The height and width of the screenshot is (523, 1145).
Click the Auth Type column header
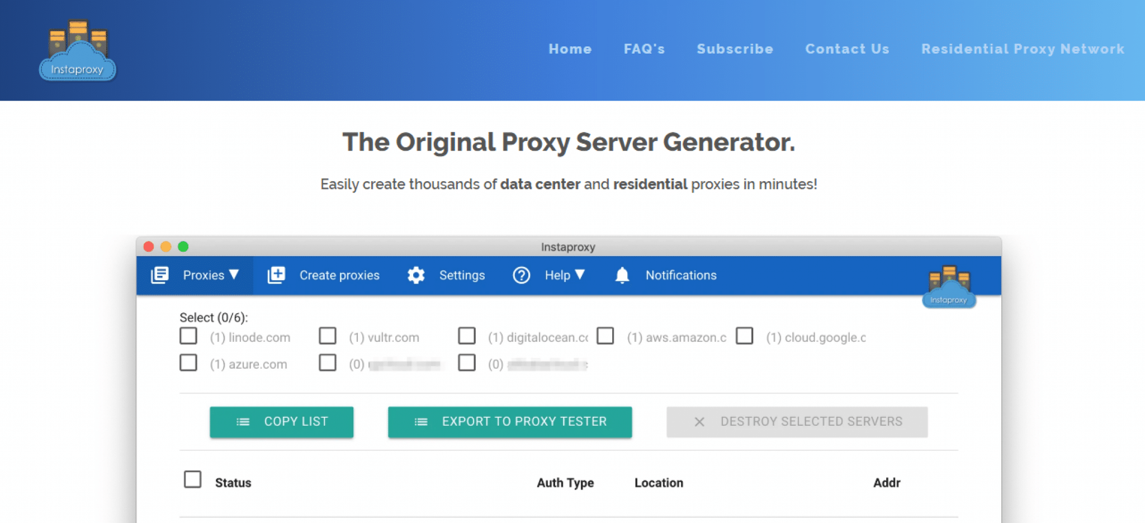pos(565,483)
